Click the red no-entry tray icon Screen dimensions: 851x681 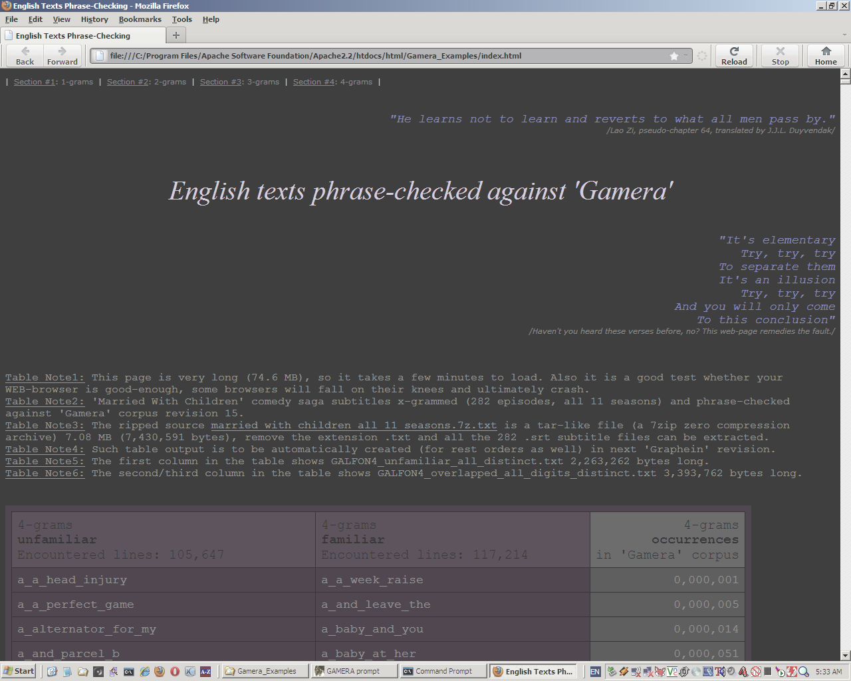pyautogui.click(x=756, y=672)
